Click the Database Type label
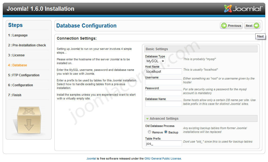Screen dimensions: 268x162 155,56
